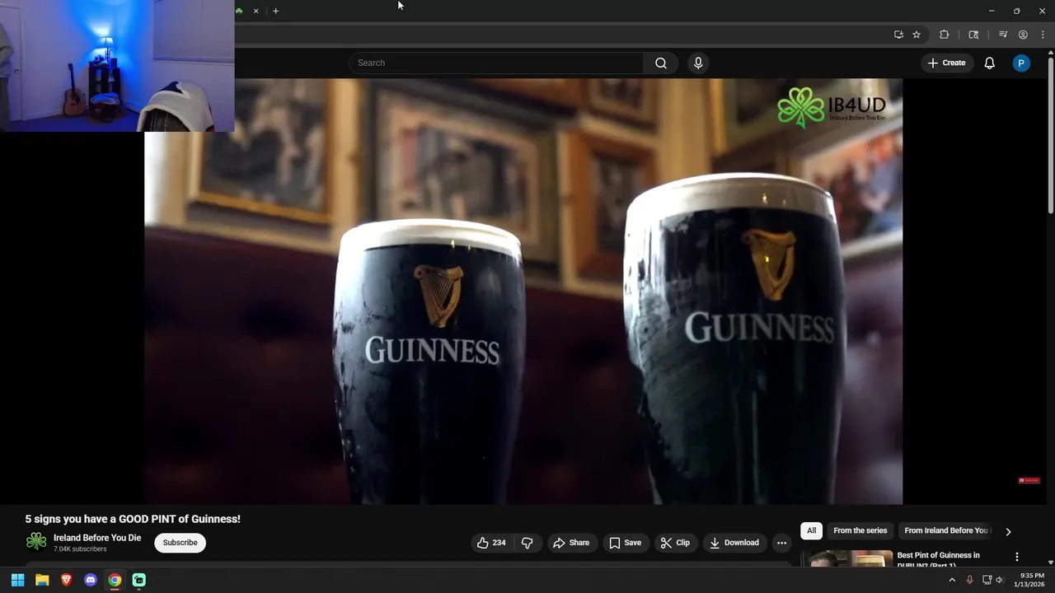Open the Ireland Before You Die channel name
The width and height of the screenshot is (1055, 593).
point(97,538)
